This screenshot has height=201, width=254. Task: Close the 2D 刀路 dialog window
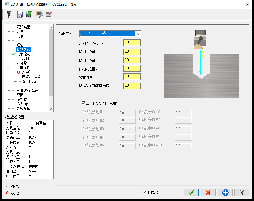(247, 4)
